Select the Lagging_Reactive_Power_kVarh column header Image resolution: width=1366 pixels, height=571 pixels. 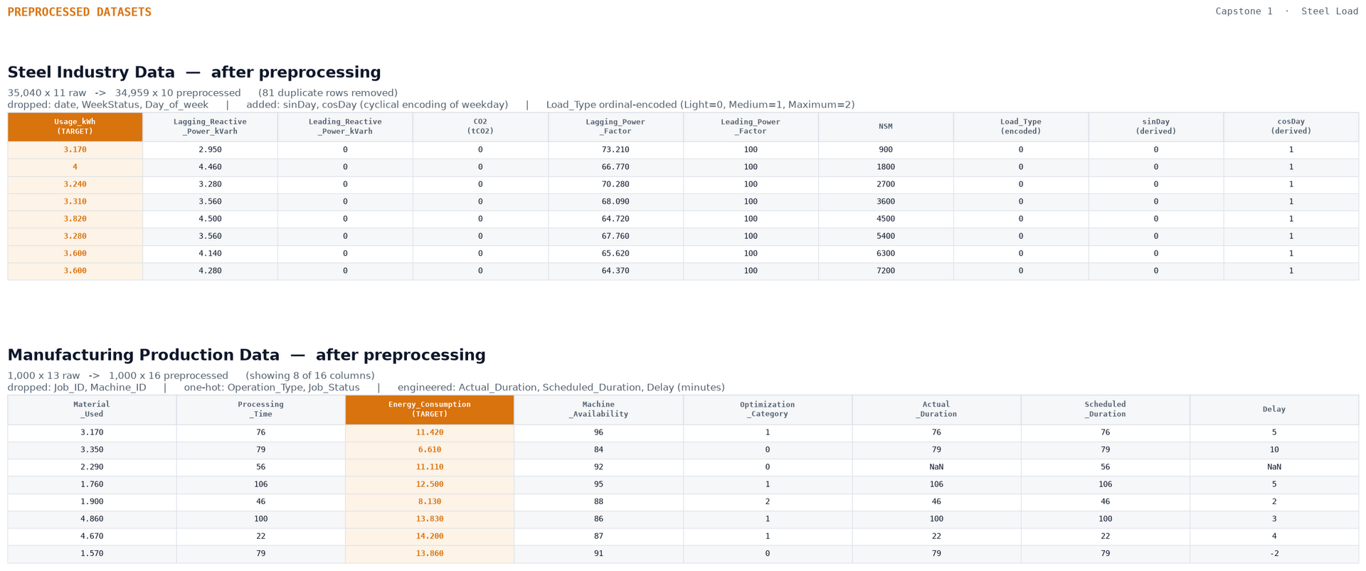click(x=210, y=127)
